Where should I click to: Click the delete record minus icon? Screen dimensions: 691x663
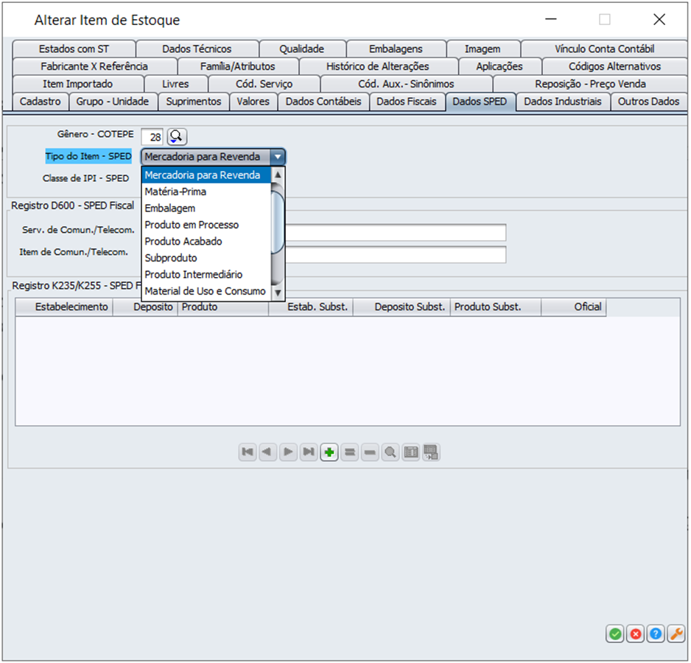point(370,452)
